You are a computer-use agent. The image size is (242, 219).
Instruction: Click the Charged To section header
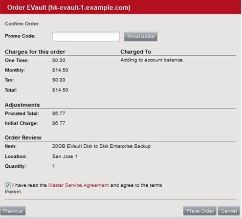pos(136,52)
